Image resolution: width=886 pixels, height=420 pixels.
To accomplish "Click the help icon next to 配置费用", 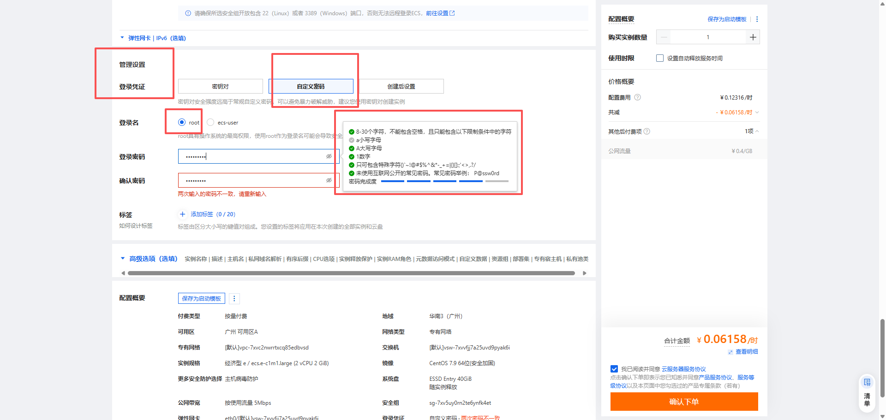I will (x=637, y=97).
